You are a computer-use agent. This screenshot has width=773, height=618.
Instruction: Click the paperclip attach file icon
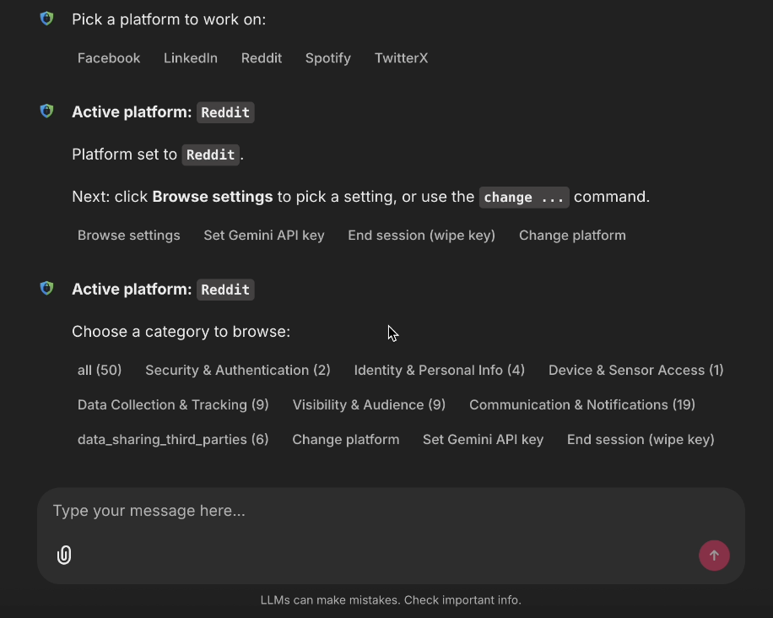[x=64, y=555]
